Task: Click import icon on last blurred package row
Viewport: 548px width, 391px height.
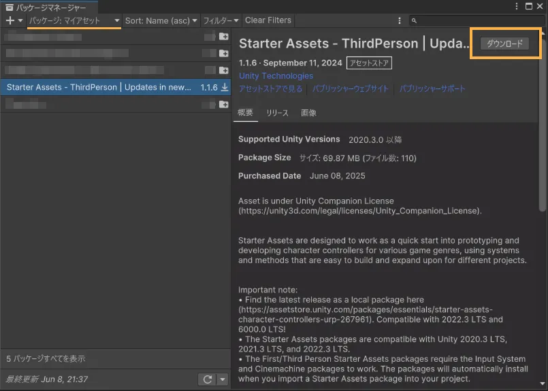Action: (224, 104)
